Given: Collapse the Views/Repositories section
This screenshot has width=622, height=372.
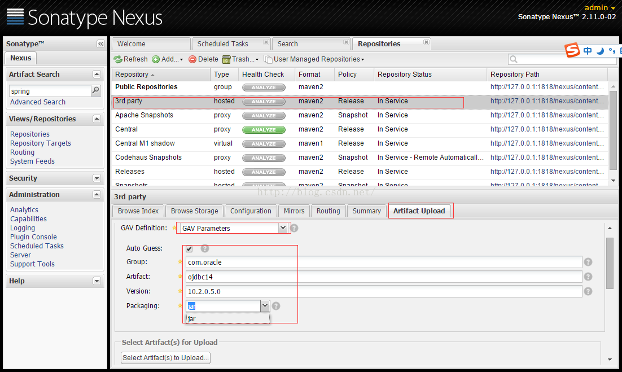Looking at the screenshot, I should coord(97,119).
